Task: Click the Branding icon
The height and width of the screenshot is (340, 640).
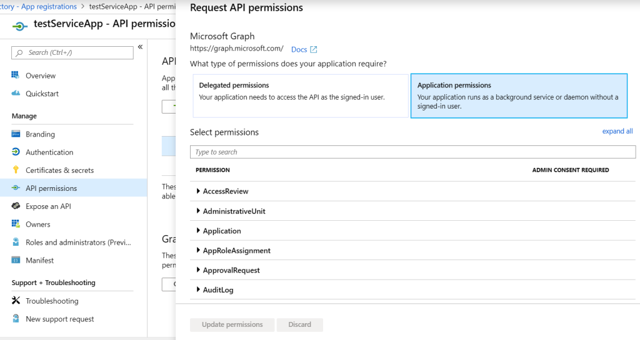Action: pos(16,134)
